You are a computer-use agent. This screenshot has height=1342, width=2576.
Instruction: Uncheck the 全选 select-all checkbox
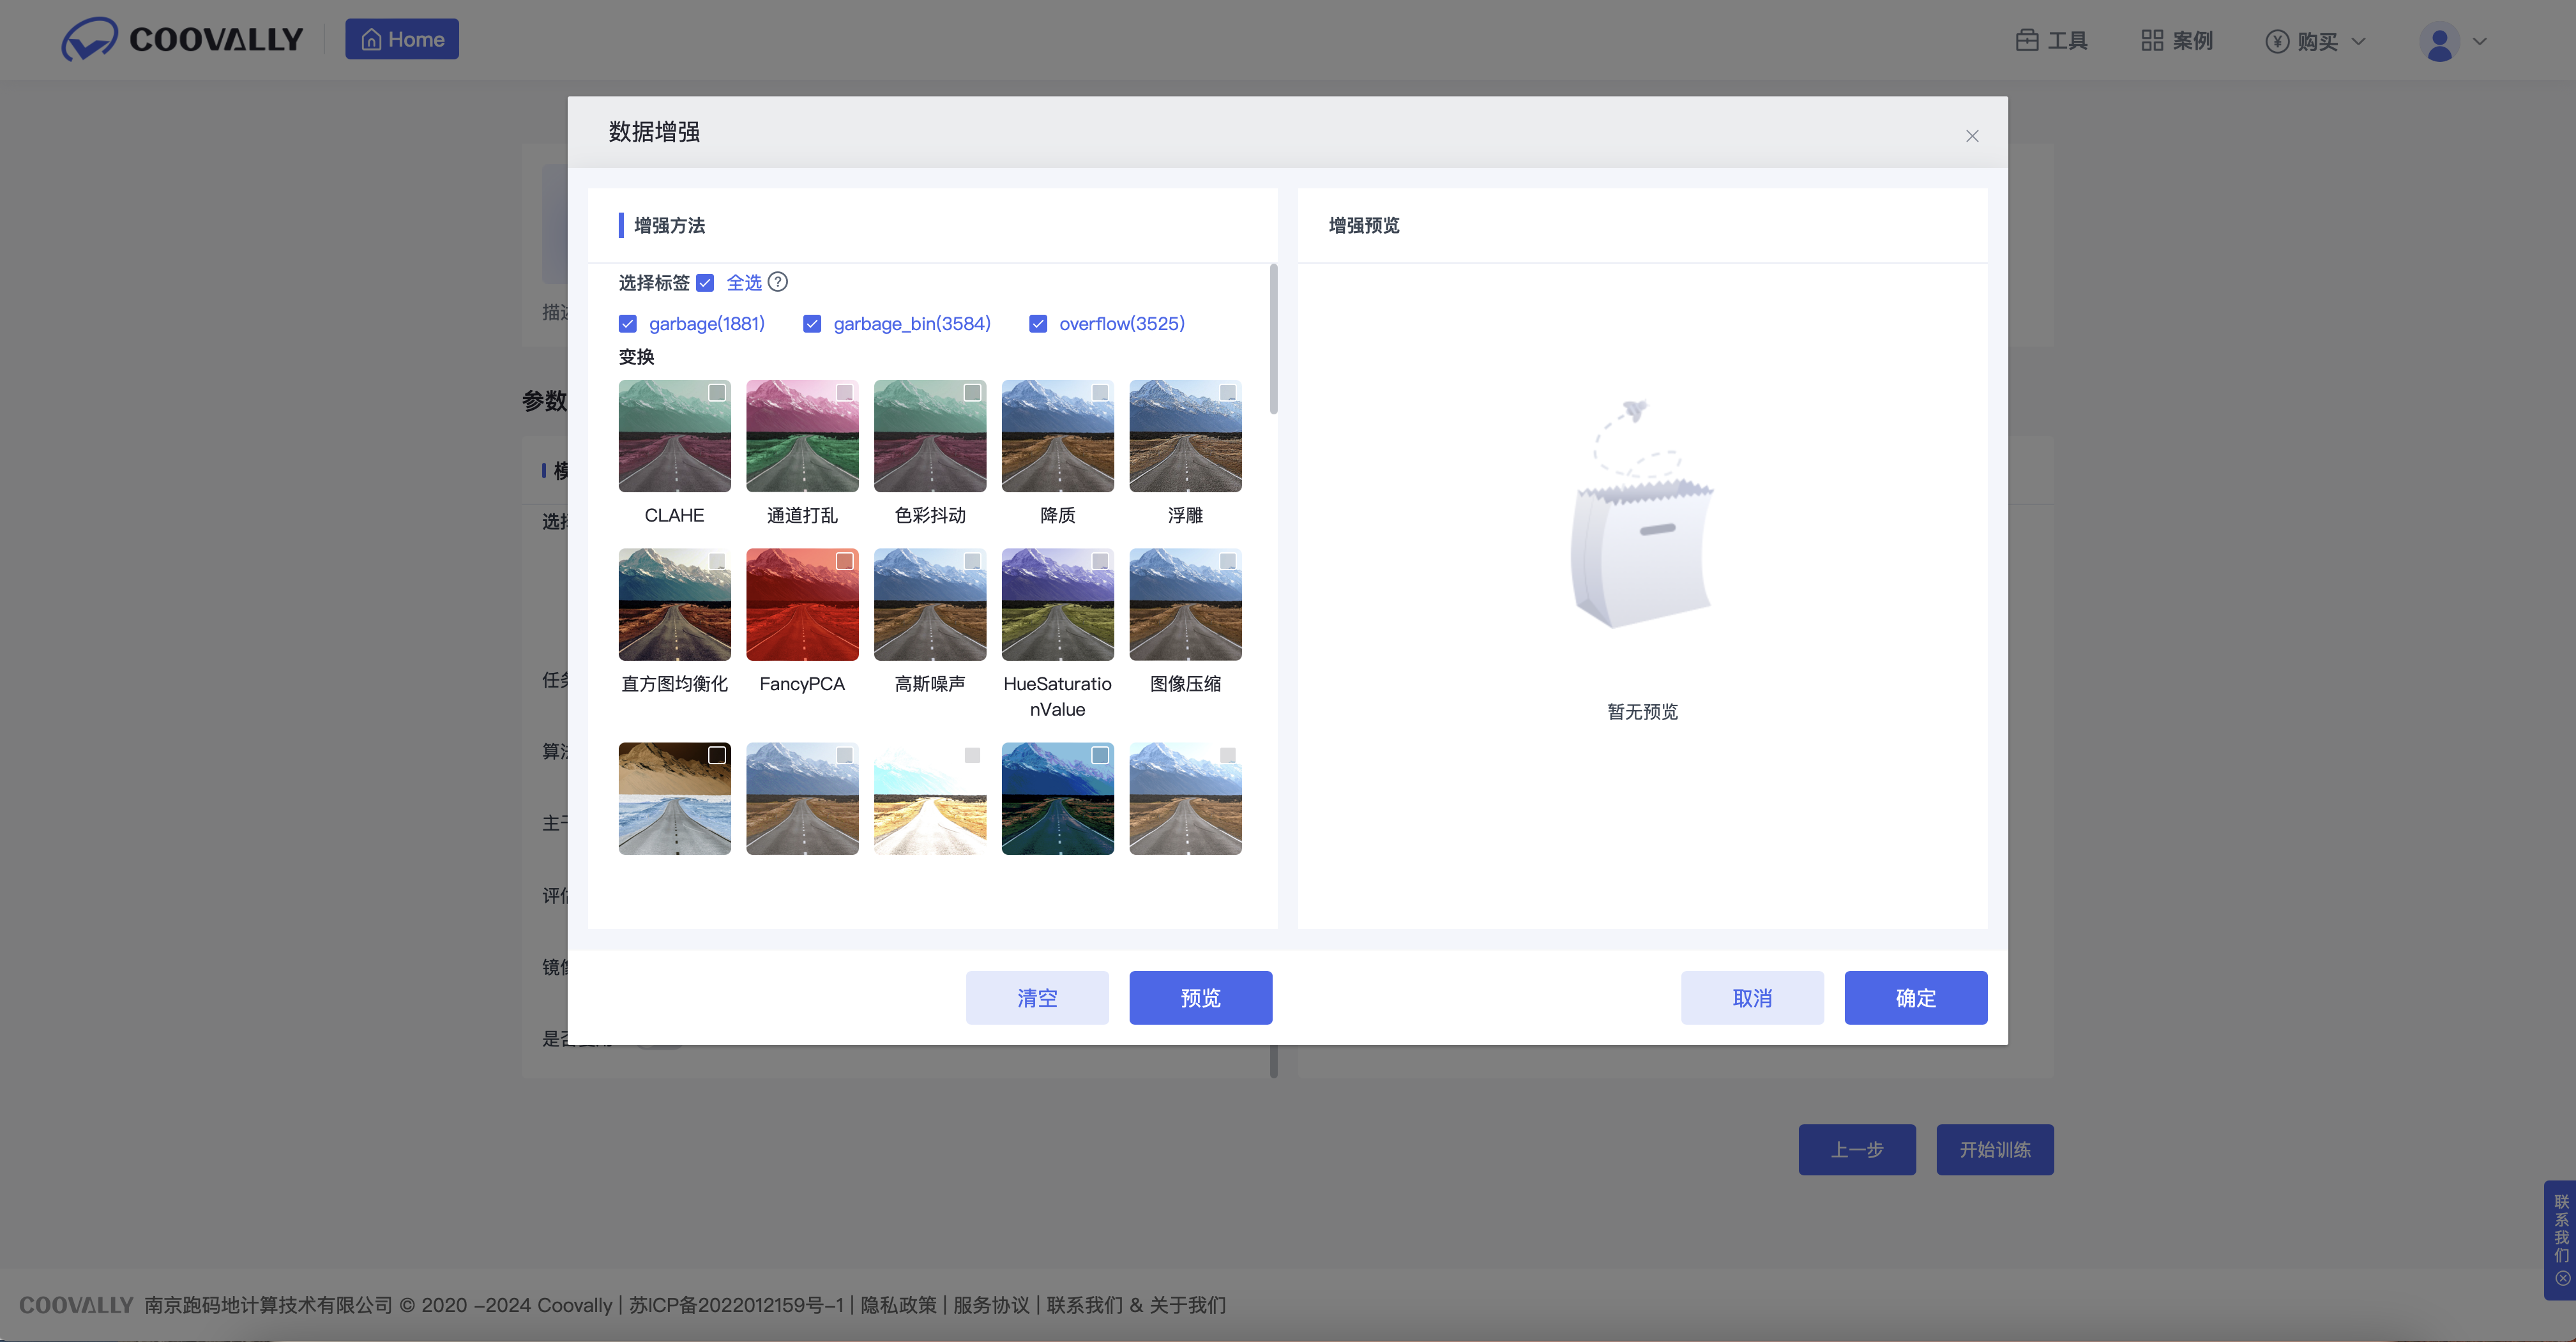[705, 283]
